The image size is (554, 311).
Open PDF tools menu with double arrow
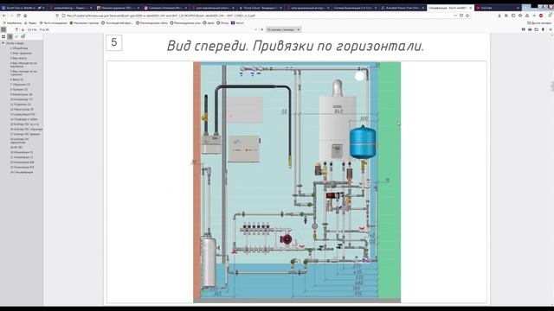coord(551,29)
